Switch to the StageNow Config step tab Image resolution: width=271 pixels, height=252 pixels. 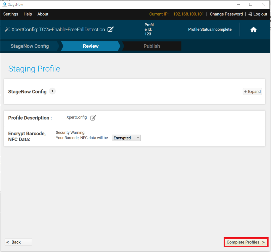coord(30,46)
